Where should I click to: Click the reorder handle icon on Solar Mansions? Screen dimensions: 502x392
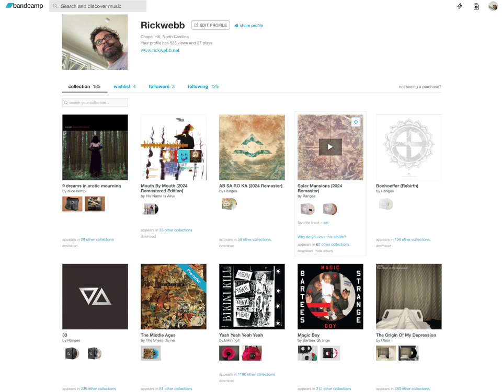pos(356,122)
